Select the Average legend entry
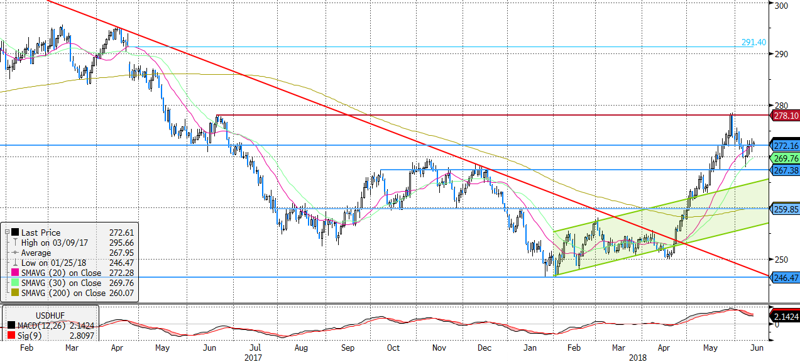800x362 pixels. click(36, 253)
